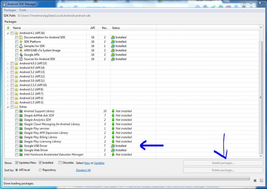Click the Sources for Android SDK icon
This screenshot has width=267, height=189.
[21, 59]
